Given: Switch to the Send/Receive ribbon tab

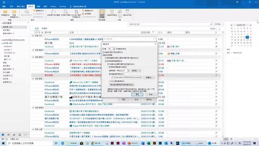Looking at the screenshot, I should click(21, 6).
